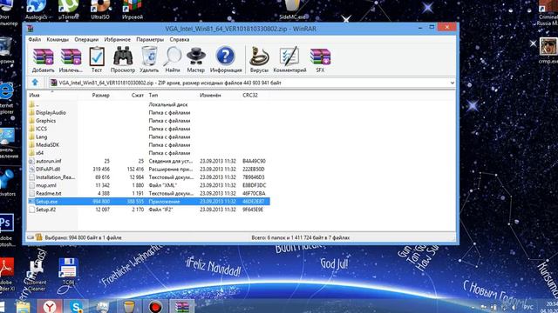Screen dimensions: 558x313
Task: Expand the archive path dropdown arrow
Action: click(452, 83)
